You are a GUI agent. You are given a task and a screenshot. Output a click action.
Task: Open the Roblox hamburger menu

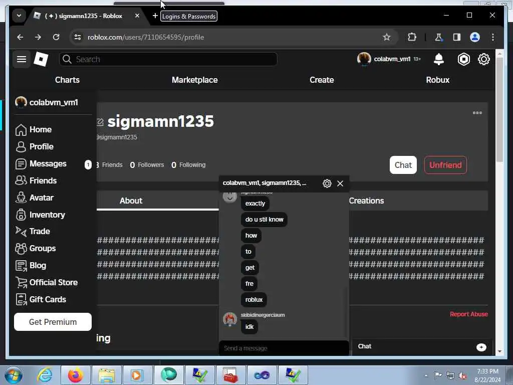[x=22, y=59]
